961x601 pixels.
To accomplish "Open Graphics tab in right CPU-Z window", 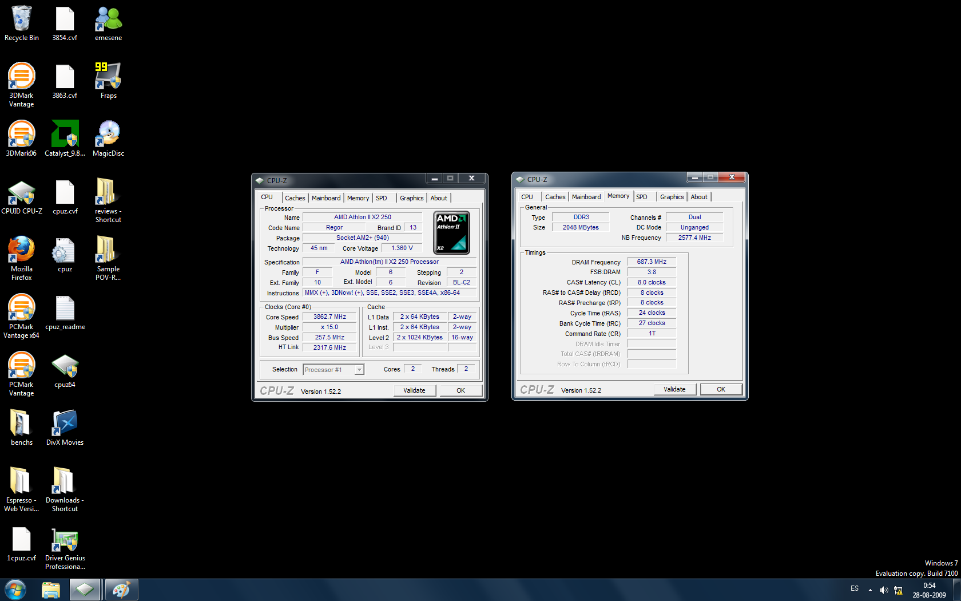I will (x=672, y=197).
